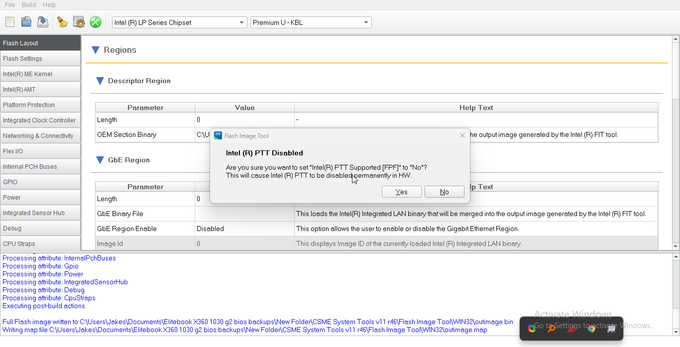Collapse the Descriptor Region triangle
This screenshot has width=680, height=347.
pos(100,81)
